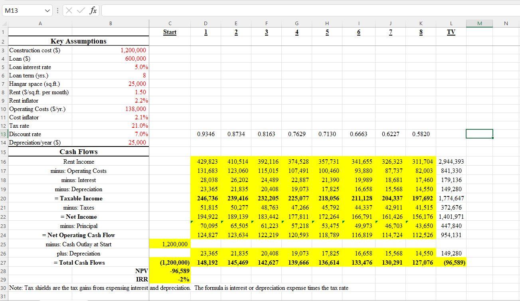Click Depreciation/year value 25,000 in row 14

pyautogui.click(x=137, y=143)
